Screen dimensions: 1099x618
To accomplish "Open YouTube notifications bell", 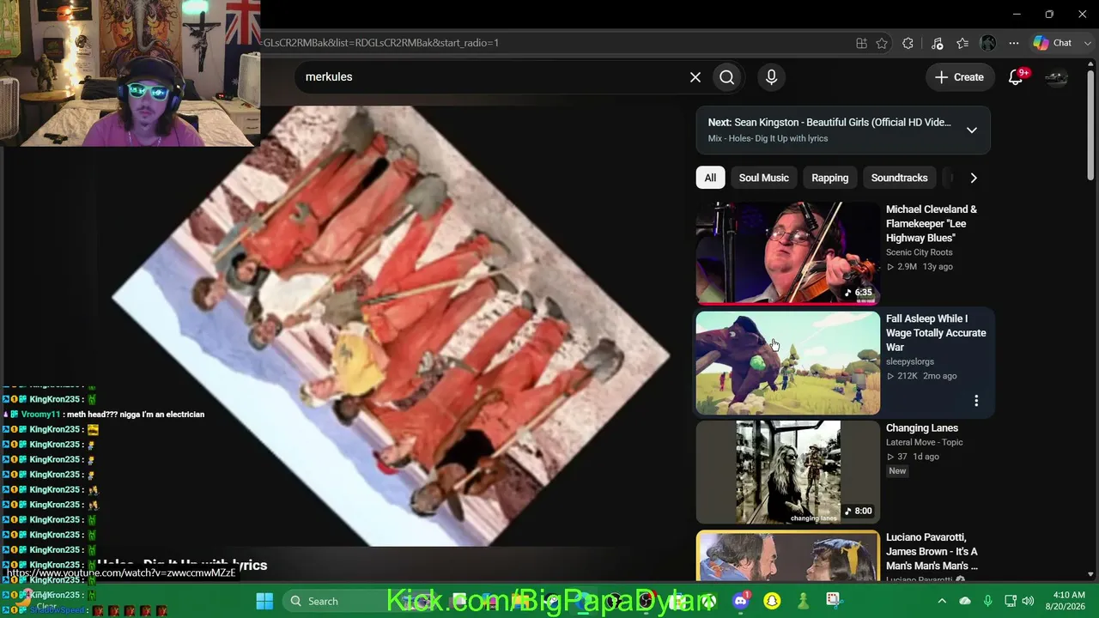I will (1016, 77).
